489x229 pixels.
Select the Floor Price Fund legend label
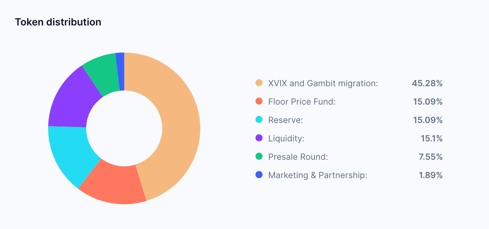coord(302,102)
